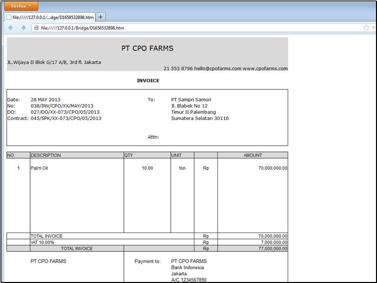
Task: Go forward with the right arrow
Action: [23, 28]
